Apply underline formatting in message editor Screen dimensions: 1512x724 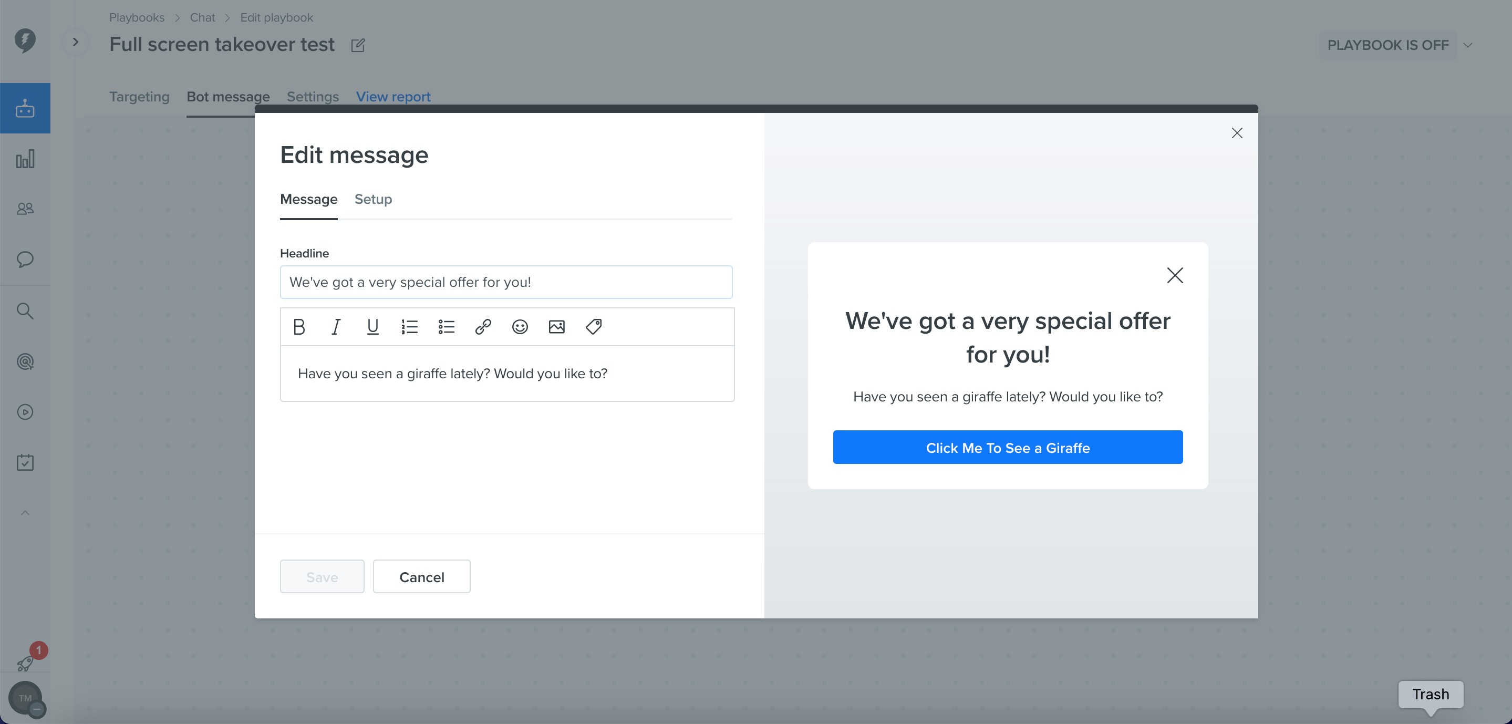click(x=372, y=326)
